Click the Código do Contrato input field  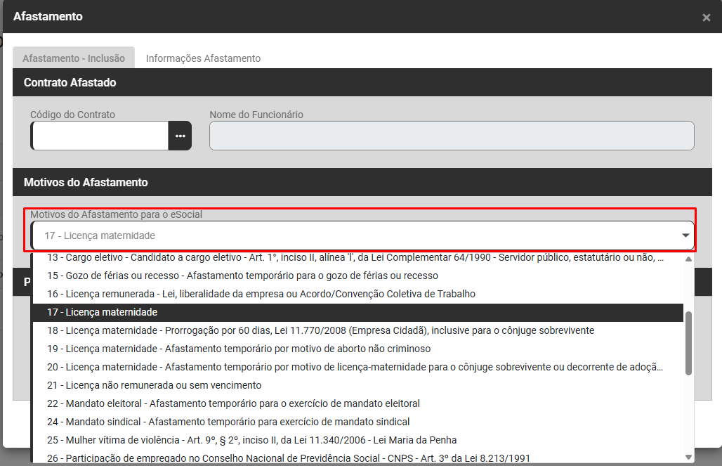pyautogui.click(x=100, y=136)
